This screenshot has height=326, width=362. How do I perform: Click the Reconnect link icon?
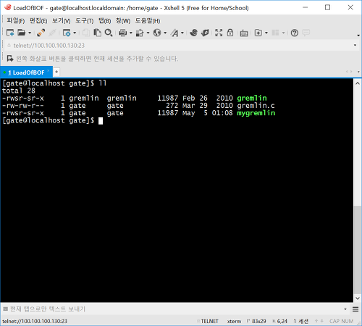coord(41,33)
